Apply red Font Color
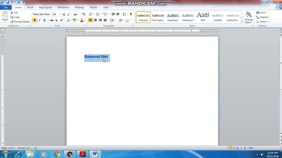Screen dimensions: 282x158 [x=82, y=20]
